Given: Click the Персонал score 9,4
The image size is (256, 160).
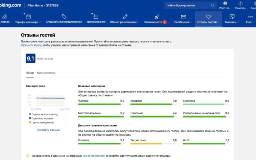Looking at the screenshot, I should pyautogui.click(x=174, y=113).
